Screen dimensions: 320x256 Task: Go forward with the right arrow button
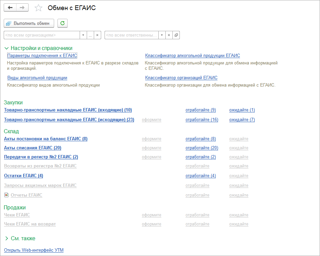tap(22, 8)
